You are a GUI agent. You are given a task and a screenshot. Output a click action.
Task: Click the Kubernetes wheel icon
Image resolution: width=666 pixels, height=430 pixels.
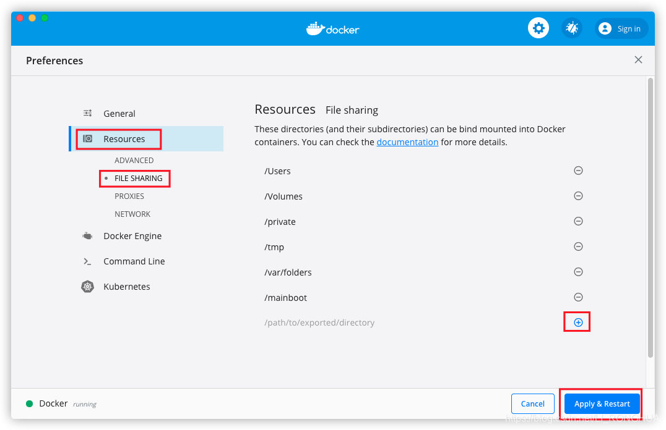pos(87,287)
